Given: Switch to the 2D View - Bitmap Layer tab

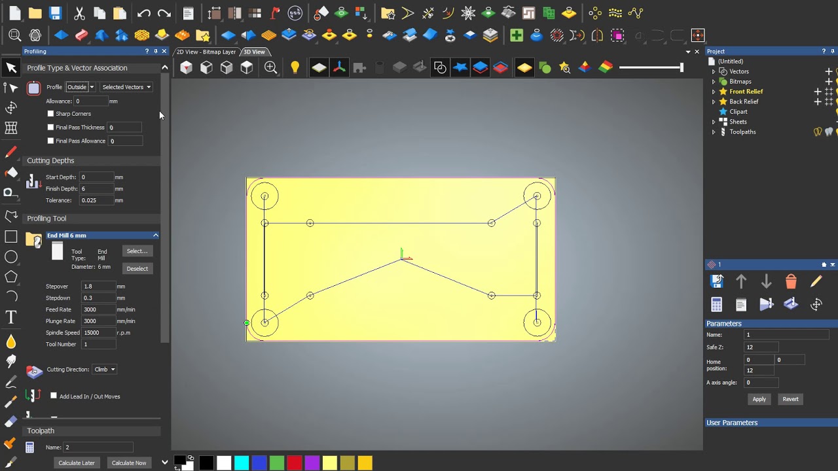Looking at the screenshot, I should pyautogui.click(x=206, y=52).
